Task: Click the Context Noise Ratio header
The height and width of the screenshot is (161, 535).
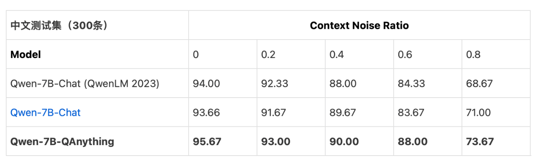Action: pyautogui.click(x=359, y=25)
